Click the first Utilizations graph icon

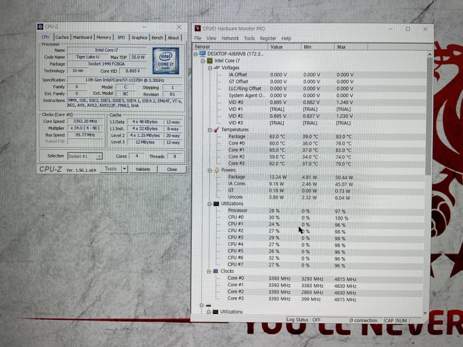[x=217, y=204]
